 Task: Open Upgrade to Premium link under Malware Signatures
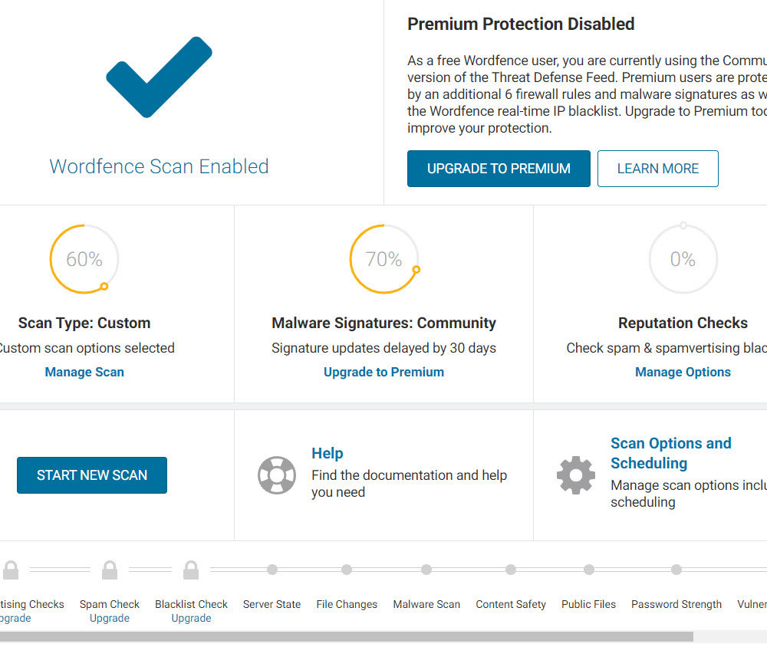tap(383, 372)
